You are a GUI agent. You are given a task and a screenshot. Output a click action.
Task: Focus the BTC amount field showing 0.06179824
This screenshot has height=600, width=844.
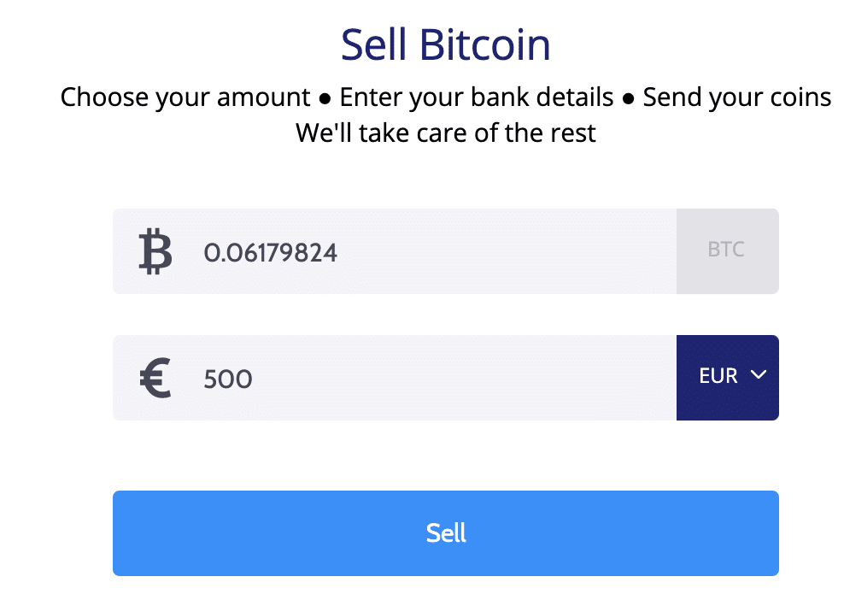[395, 251]
